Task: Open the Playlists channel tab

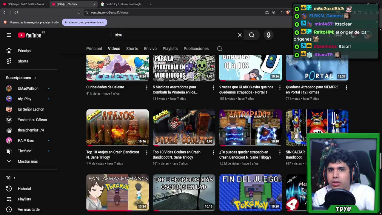Action: (x=170, y=49)
